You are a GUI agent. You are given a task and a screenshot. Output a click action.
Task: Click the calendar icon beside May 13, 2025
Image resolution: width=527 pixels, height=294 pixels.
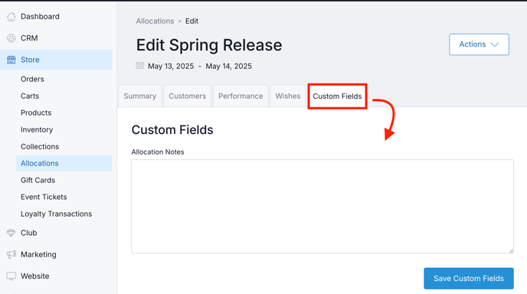[140, 66]
